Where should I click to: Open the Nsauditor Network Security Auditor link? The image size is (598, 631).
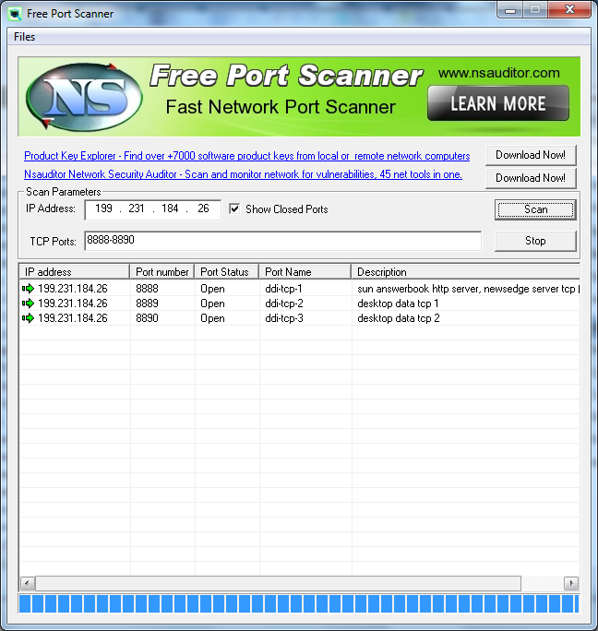(x=243, y=174)
